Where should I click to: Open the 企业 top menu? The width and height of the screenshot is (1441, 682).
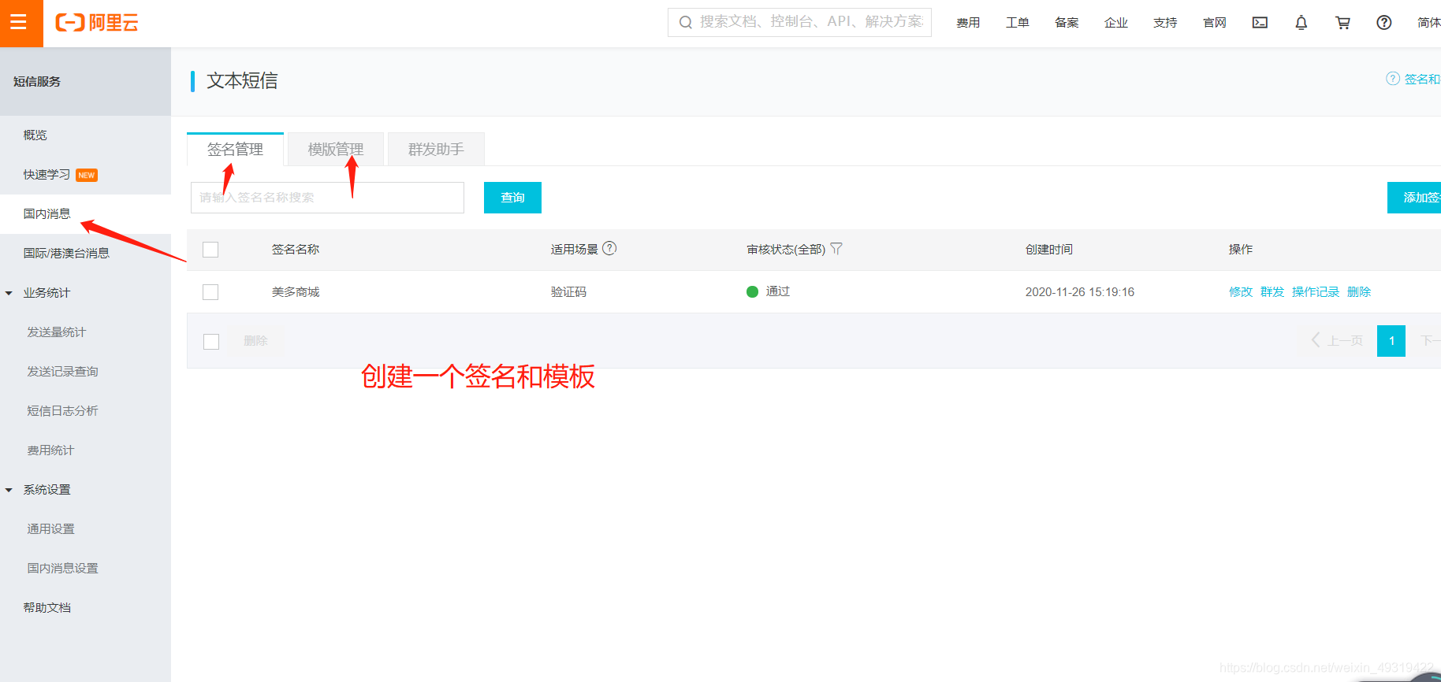point(1116,23)
